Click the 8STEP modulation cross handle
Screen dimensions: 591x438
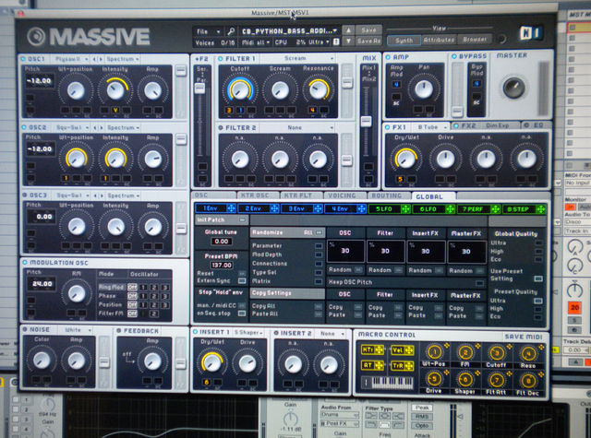540,209
